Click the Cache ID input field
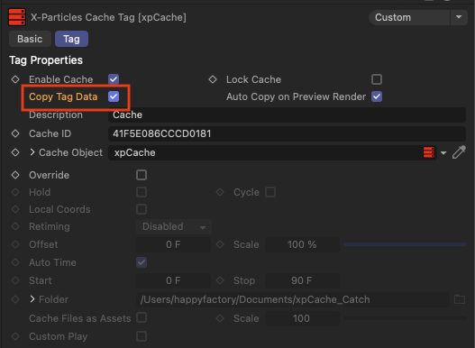 287,133
